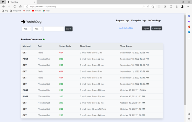Click the WatchDog dog logo icon
The width and height of the screenshot is (192, 122).
click(23, 22)
